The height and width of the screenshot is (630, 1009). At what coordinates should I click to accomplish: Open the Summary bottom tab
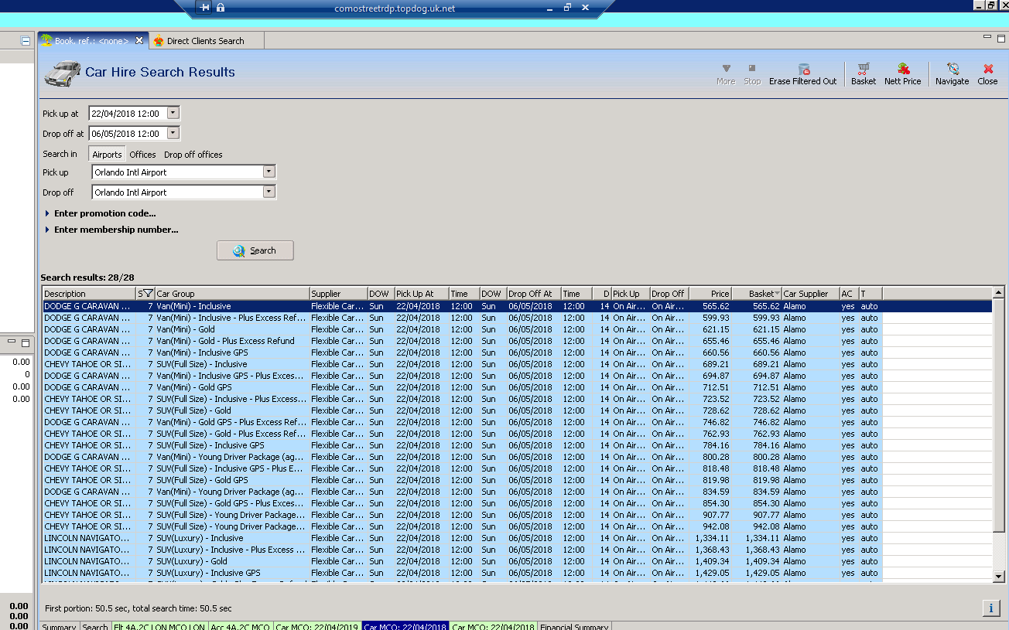coord(59,626)
